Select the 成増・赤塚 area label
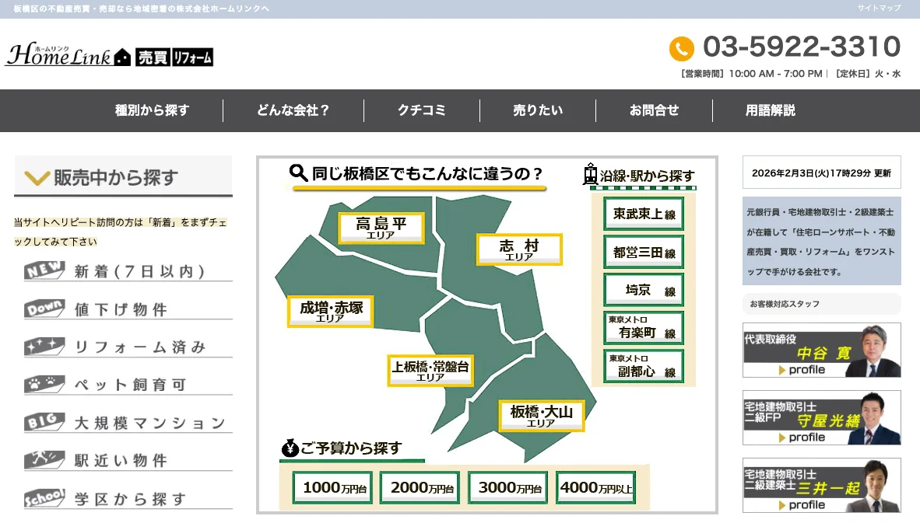The image size is (920, 523). [330, 311]
